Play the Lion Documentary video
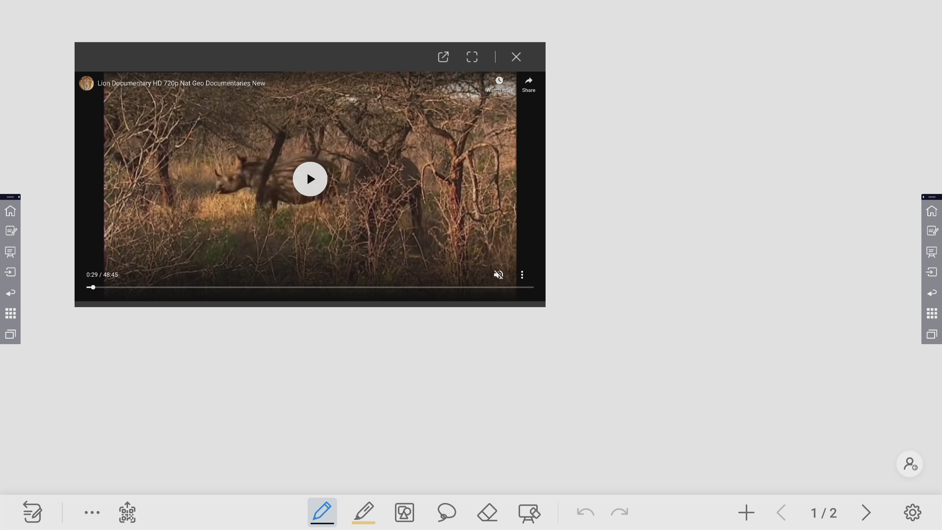Screen dimensions: 942x530 310,179
